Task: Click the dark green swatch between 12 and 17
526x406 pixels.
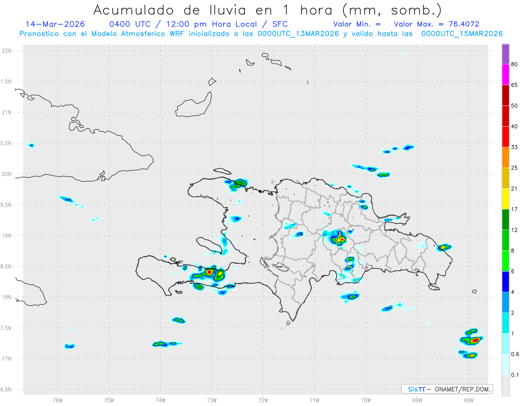Action: point(505,219)
